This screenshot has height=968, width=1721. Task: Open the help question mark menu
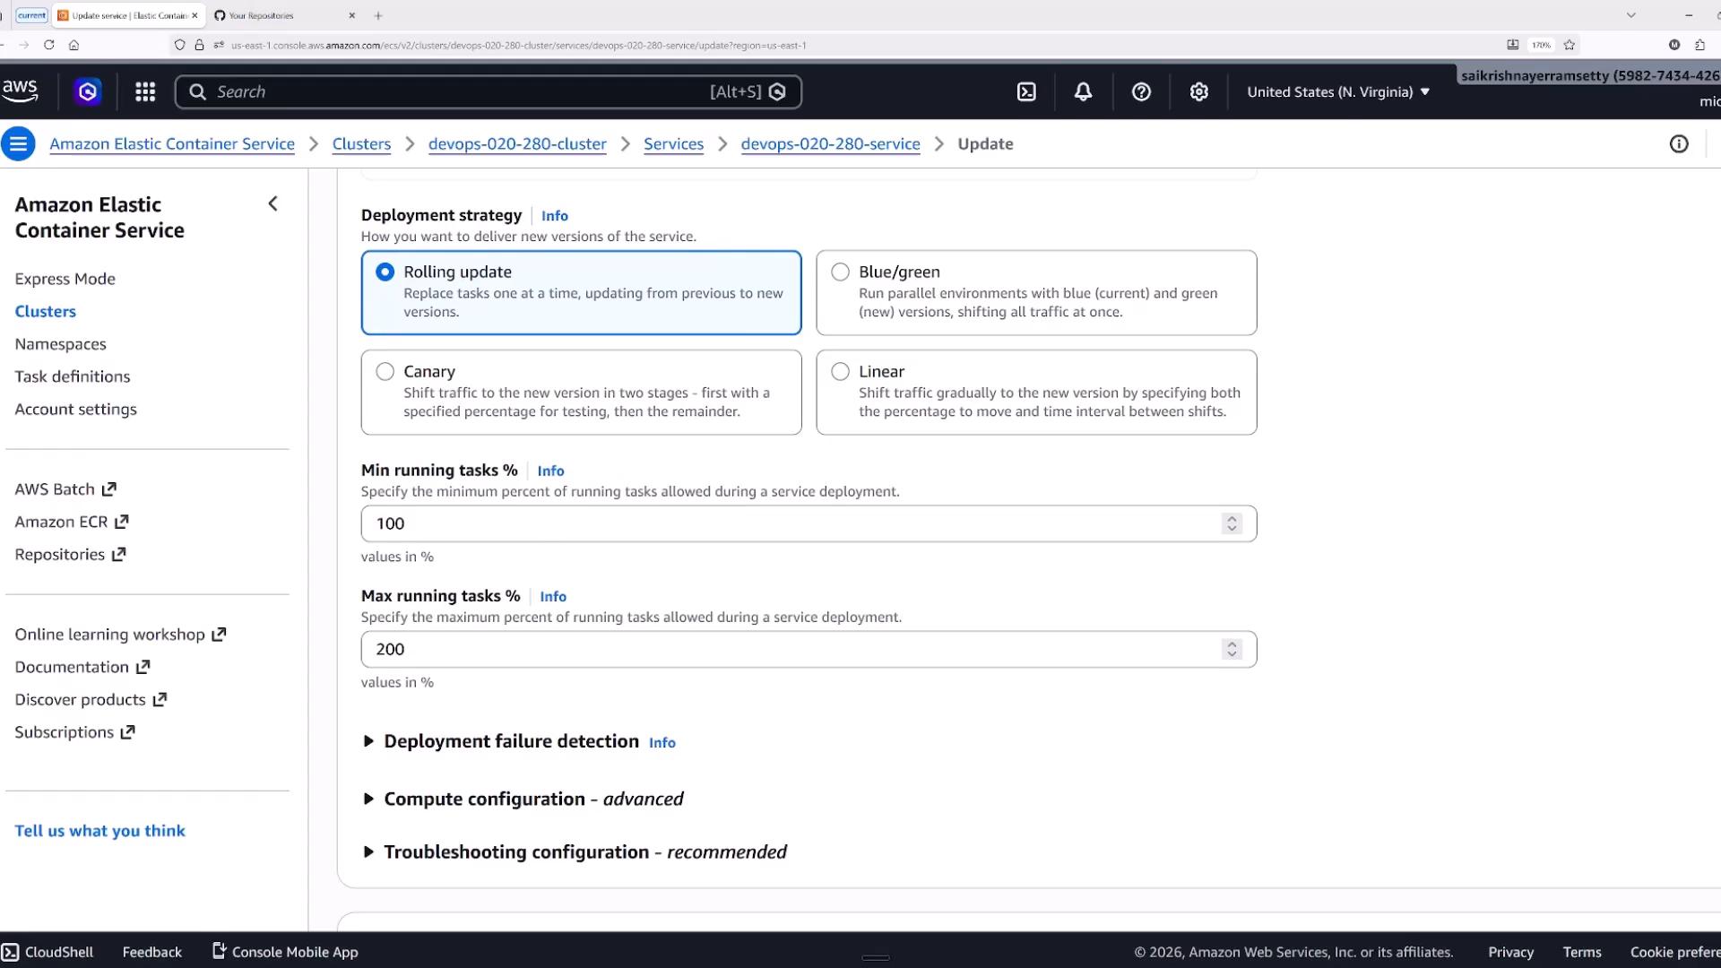pyautogui.click(x=1141, y=91)
